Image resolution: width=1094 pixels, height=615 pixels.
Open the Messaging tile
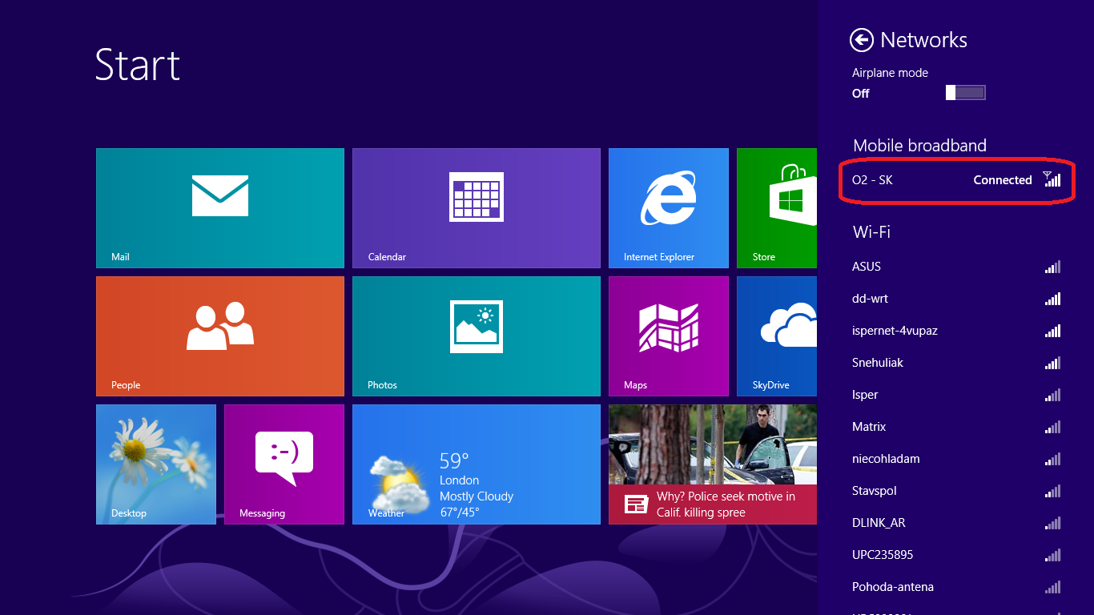pyautogui.click(x=284, y=464)
